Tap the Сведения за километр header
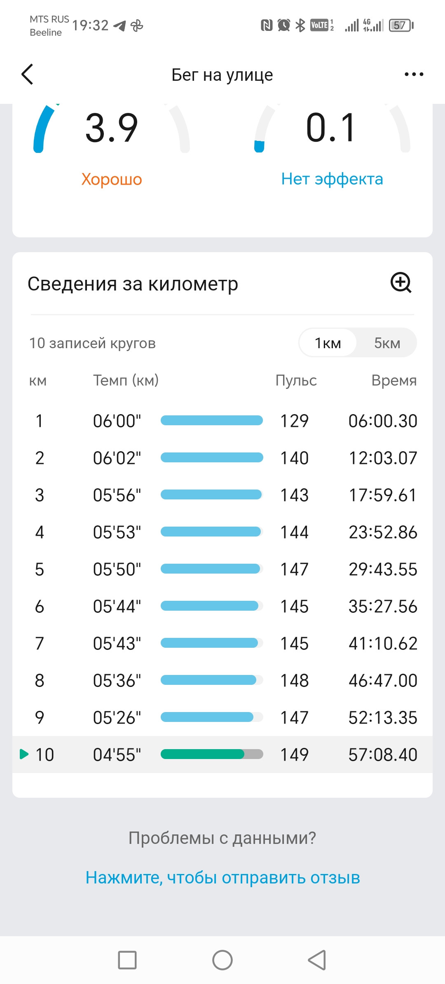This screenshot has width=445, height=984. 133,283
